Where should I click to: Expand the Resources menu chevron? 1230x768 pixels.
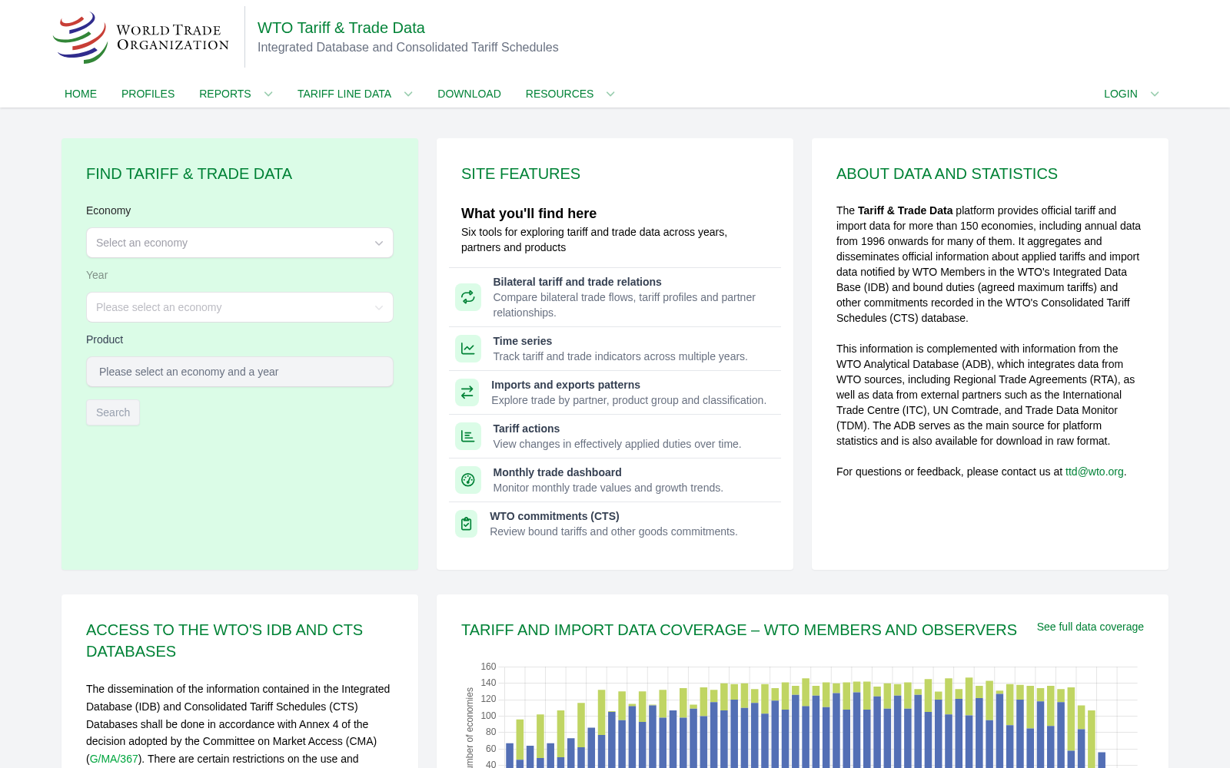tap(610, 94)
